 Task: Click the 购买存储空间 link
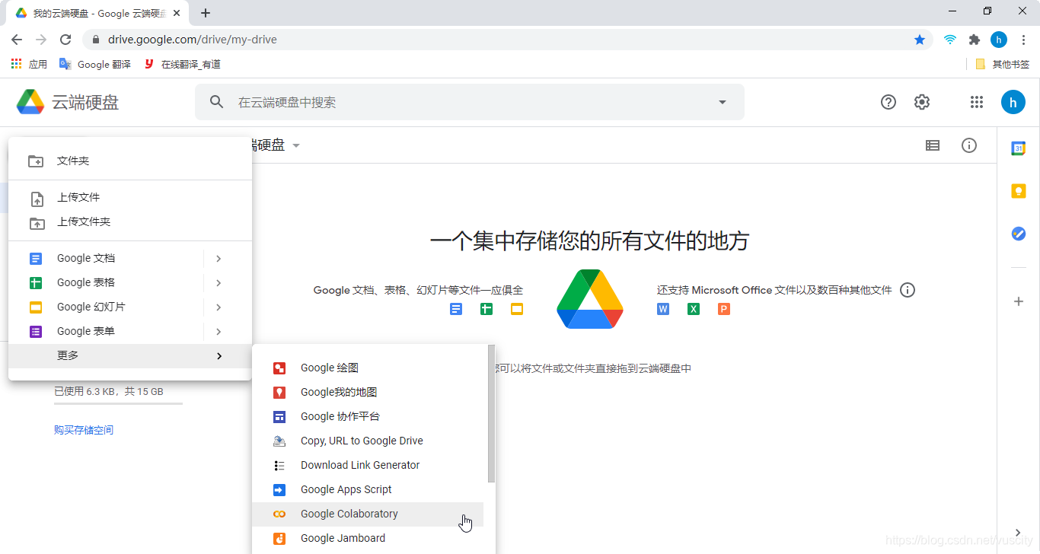tap(84, 430)
